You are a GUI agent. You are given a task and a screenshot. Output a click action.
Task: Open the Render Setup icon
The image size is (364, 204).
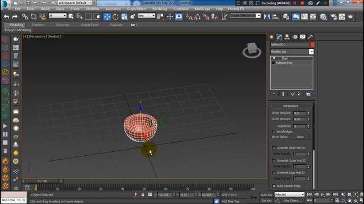point(333,16)
